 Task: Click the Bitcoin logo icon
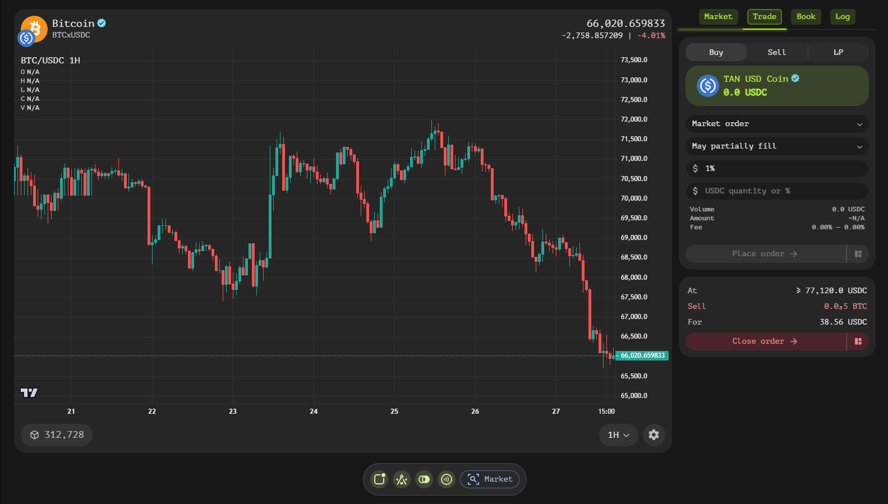(34, 29)
